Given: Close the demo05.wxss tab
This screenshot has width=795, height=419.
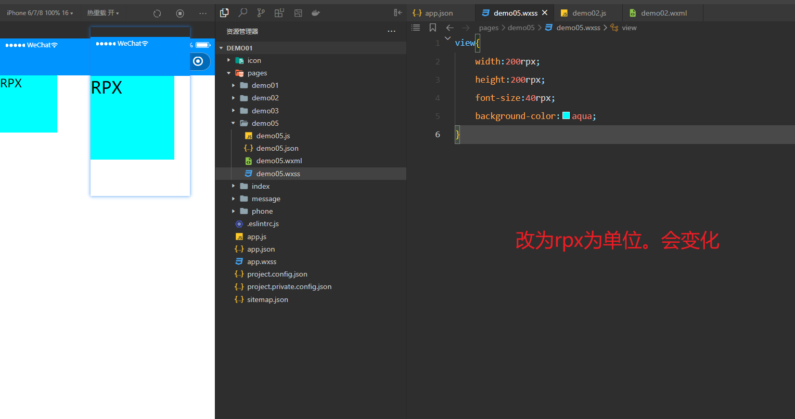Looking at the screenshot, I should click(545, 13).
